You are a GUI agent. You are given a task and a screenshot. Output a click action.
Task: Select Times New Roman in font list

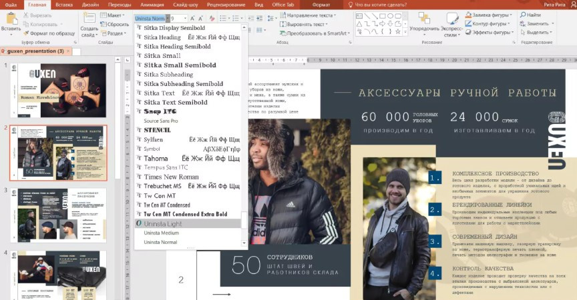coord(171,177)
